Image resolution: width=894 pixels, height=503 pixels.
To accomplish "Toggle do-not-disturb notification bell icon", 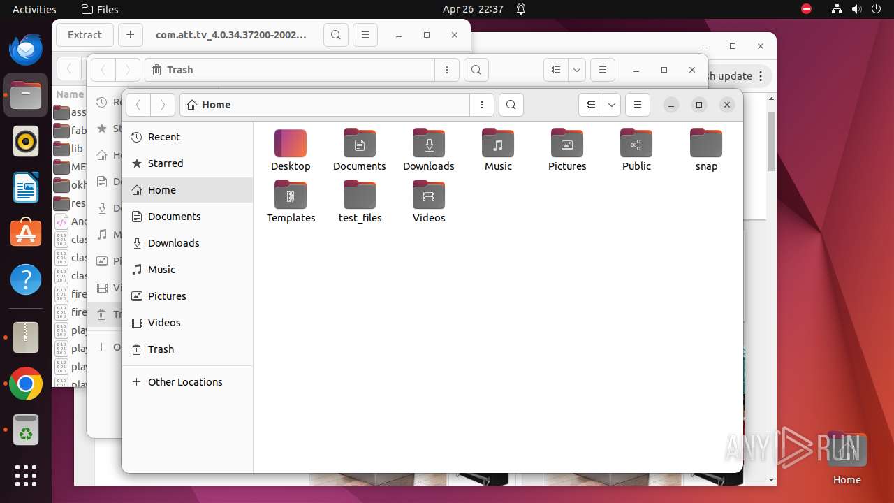I will coord(521,9).
